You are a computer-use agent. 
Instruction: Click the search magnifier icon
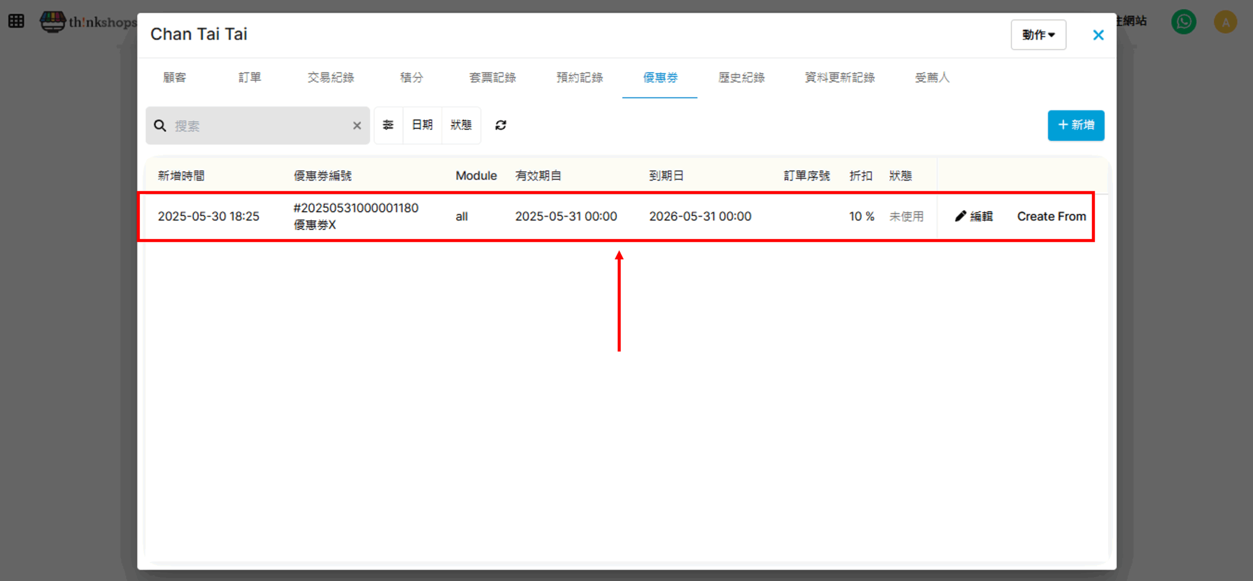(x=160, y=126)
